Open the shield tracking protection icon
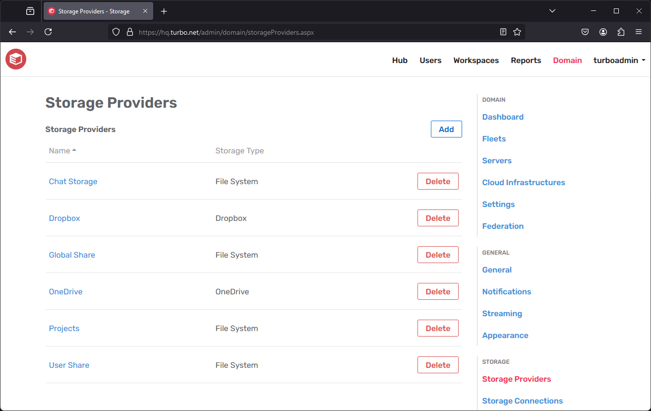The height and width of the screenshot is (411, 651). (116, 32)
